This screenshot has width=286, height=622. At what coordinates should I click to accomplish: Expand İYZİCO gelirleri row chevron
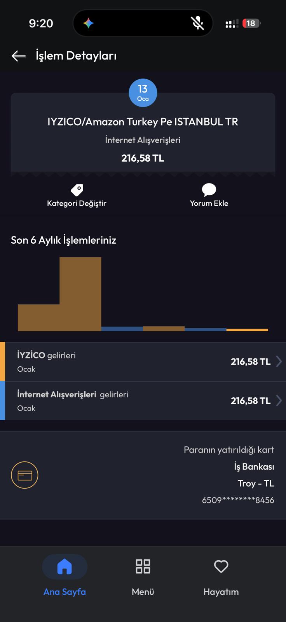tap(279, 362)
